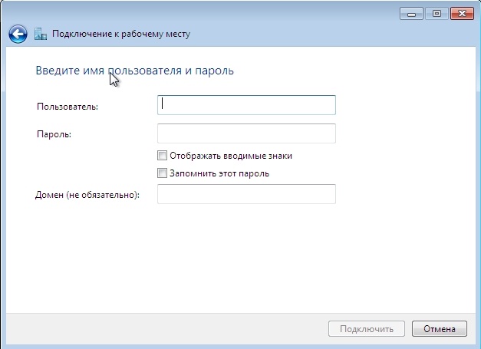Check Запомнить этот пароль option

point(162,173)
